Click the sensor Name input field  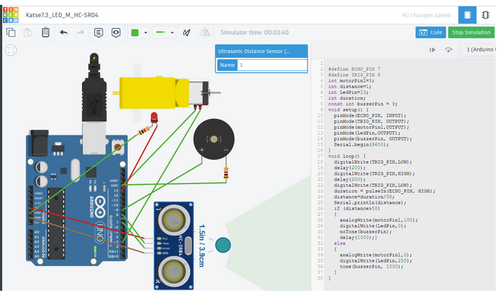pos(271,65)
